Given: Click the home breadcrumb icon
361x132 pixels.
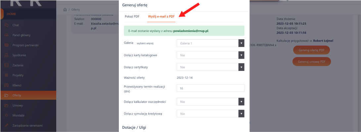Looking at the screenshot, I should coord(66,10).
